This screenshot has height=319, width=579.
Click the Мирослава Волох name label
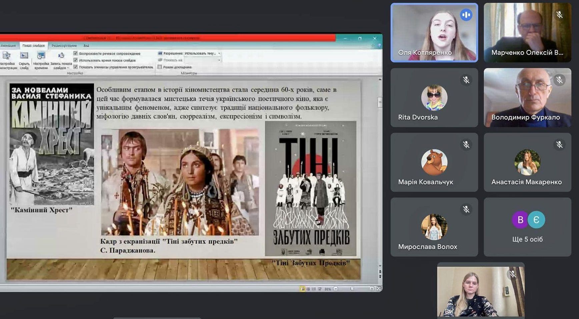click(428, 247)
